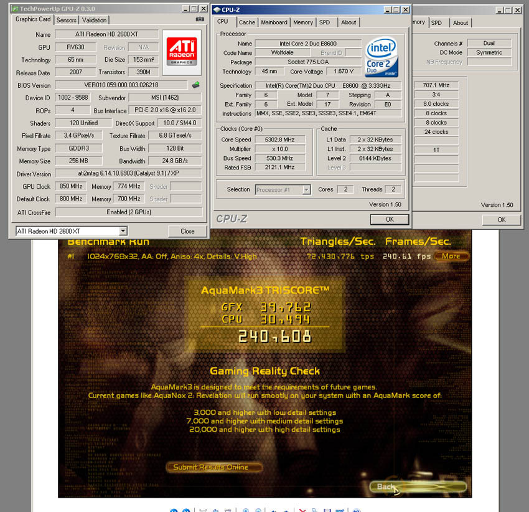Click the GPU Name field 'ATI Radeon HD 2600 XT'

106,34
